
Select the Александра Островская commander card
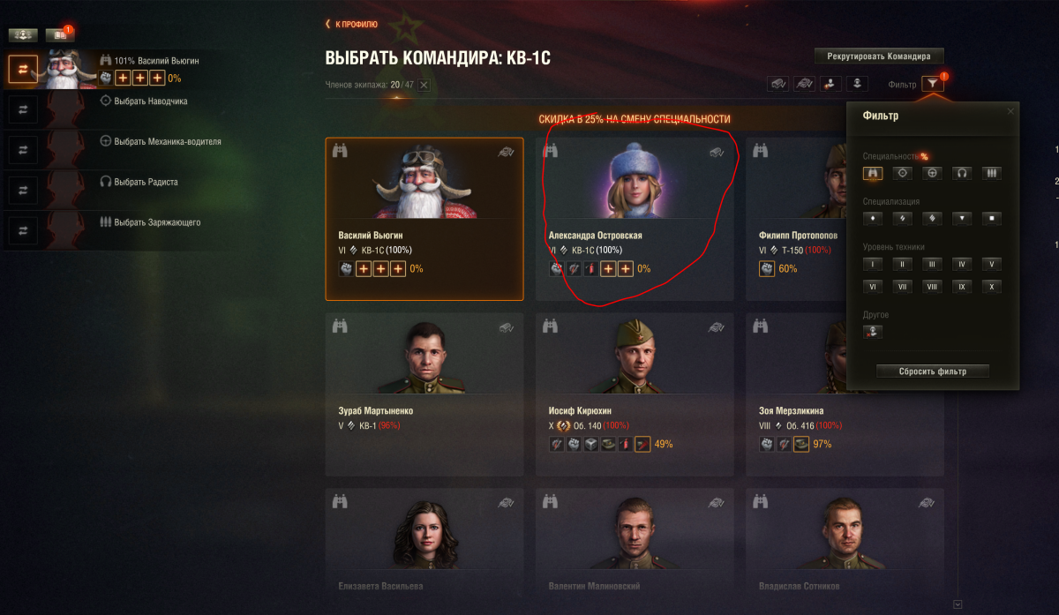[635, 219]
